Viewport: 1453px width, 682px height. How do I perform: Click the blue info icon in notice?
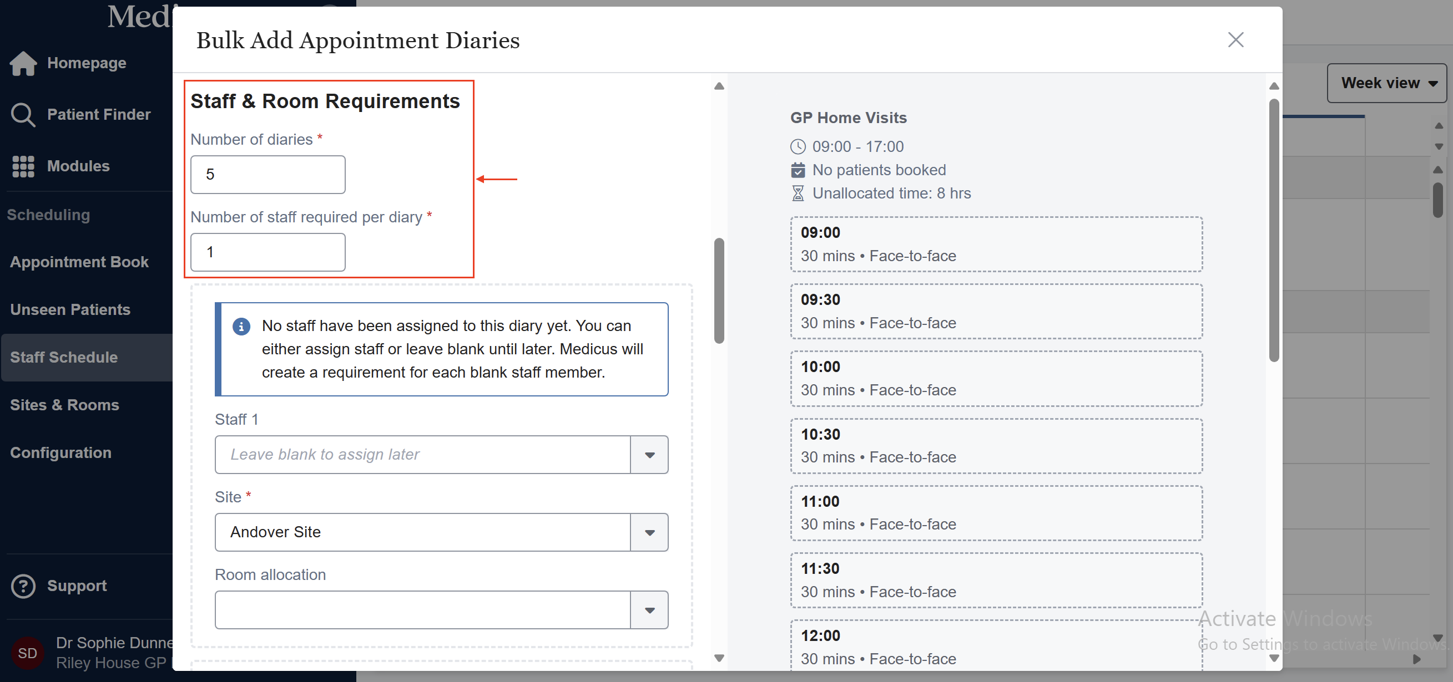coord(241,327)
